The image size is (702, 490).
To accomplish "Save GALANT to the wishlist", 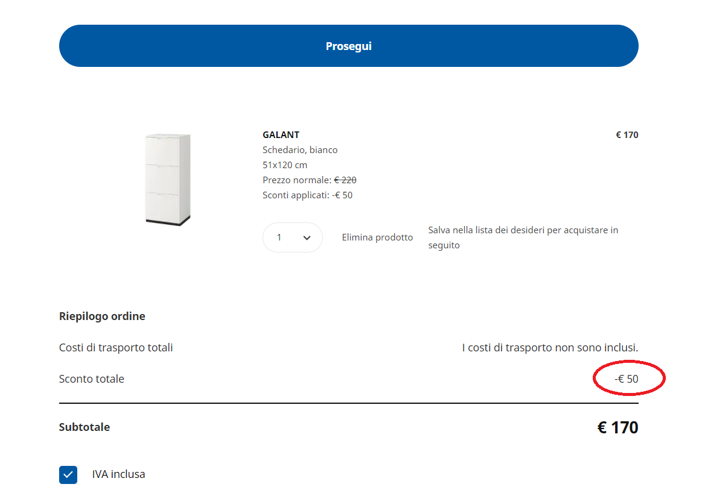I will click(x=522, y=237).
